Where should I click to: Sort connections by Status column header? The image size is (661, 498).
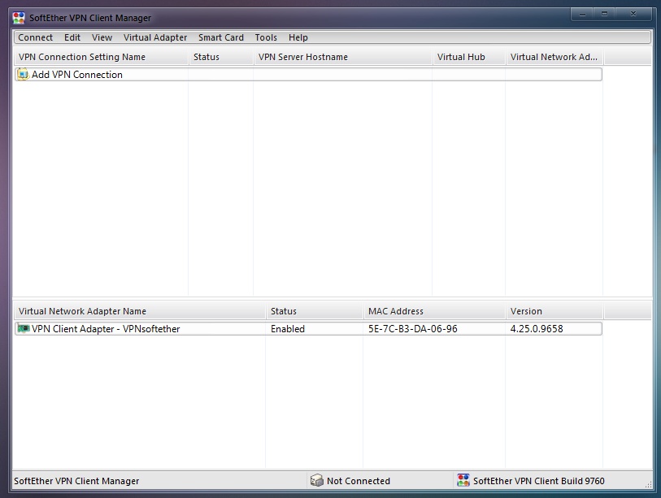221,57
